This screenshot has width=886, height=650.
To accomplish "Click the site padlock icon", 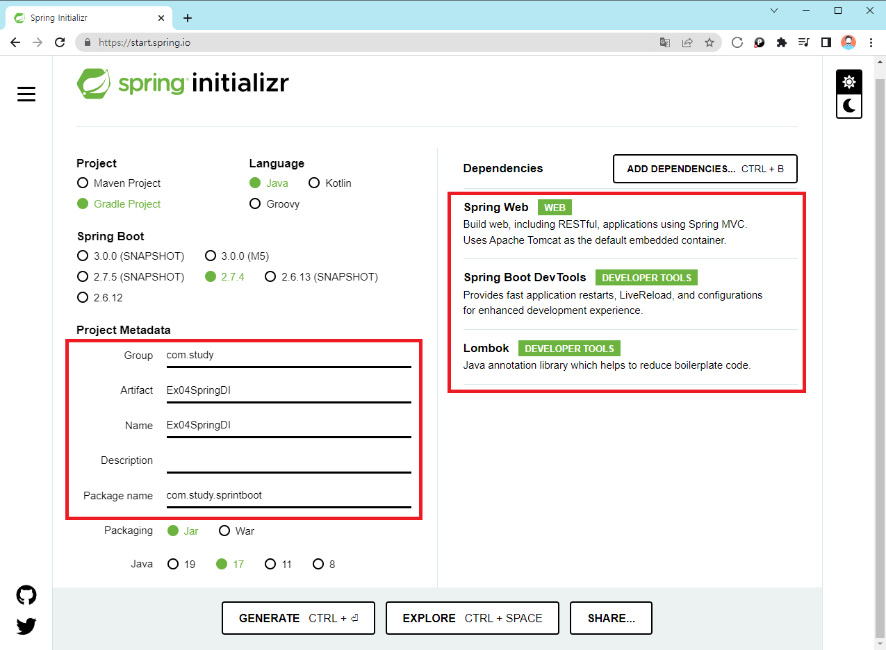I will point(88,42).
